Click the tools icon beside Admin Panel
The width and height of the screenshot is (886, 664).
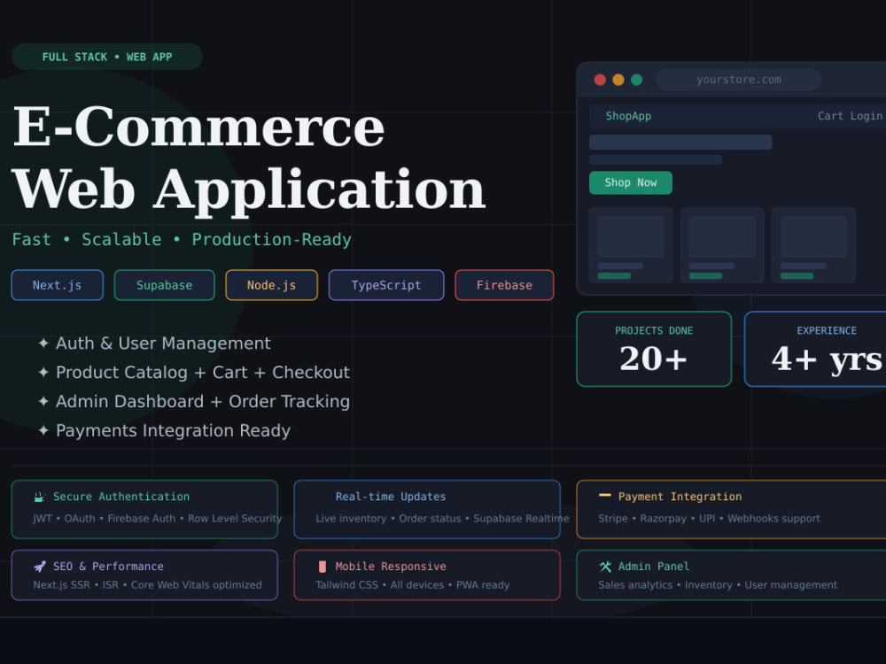pyautogui.click(x=605, y=567)
